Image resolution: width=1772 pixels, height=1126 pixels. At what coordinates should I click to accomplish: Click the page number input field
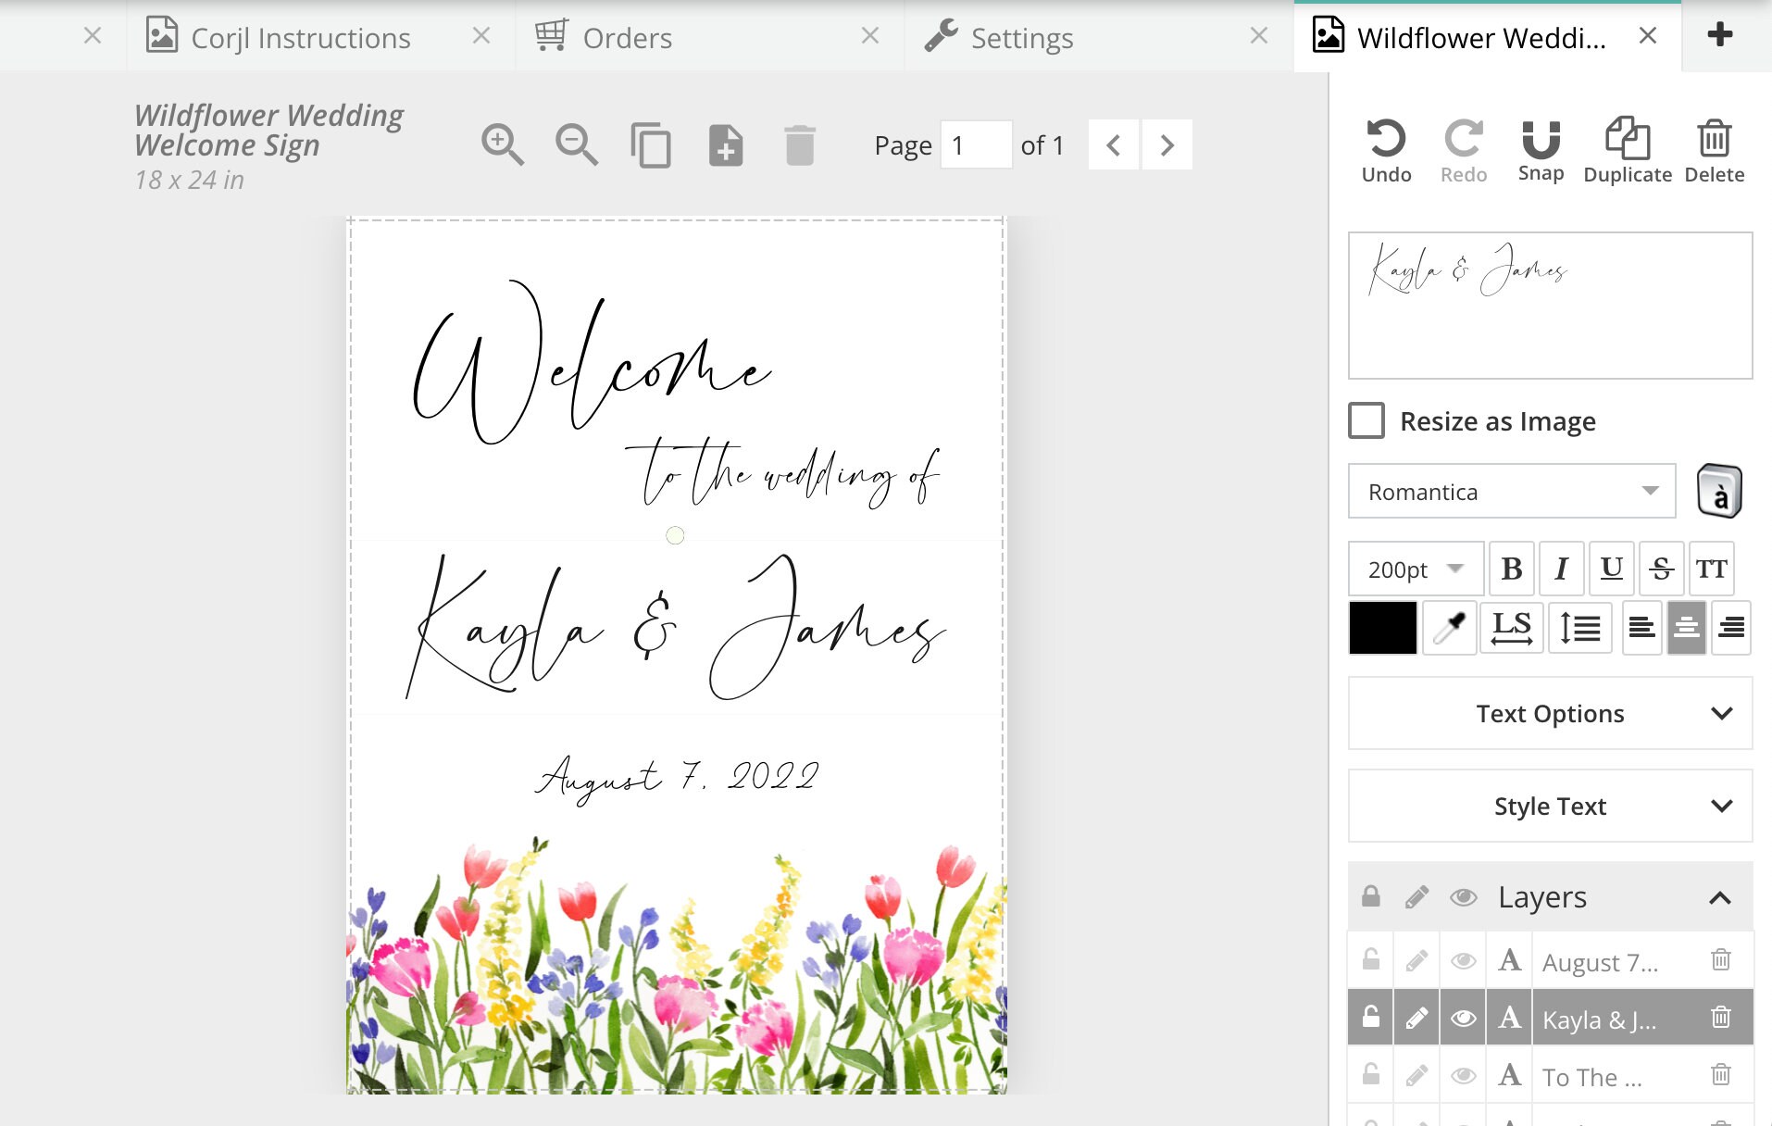click(975, 144)
